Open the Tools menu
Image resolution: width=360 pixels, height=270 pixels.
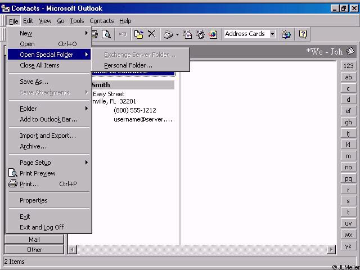[77, 21]
